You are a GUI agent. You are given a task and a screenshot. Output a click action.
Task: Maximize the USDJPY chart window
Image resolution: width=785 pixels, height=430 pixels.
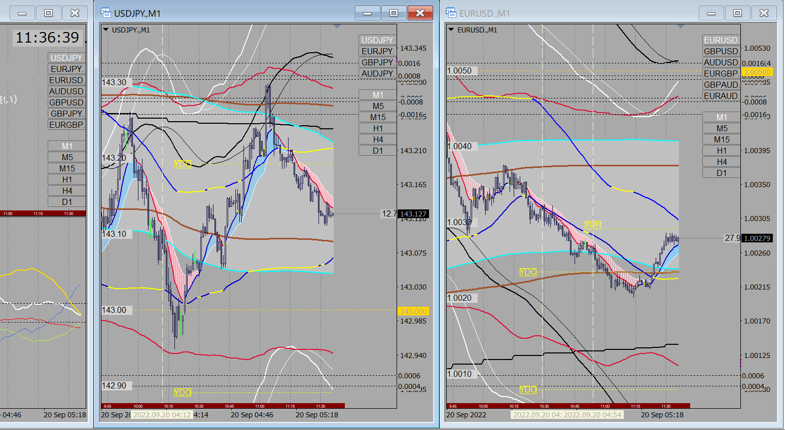click(x=394, y=13)
